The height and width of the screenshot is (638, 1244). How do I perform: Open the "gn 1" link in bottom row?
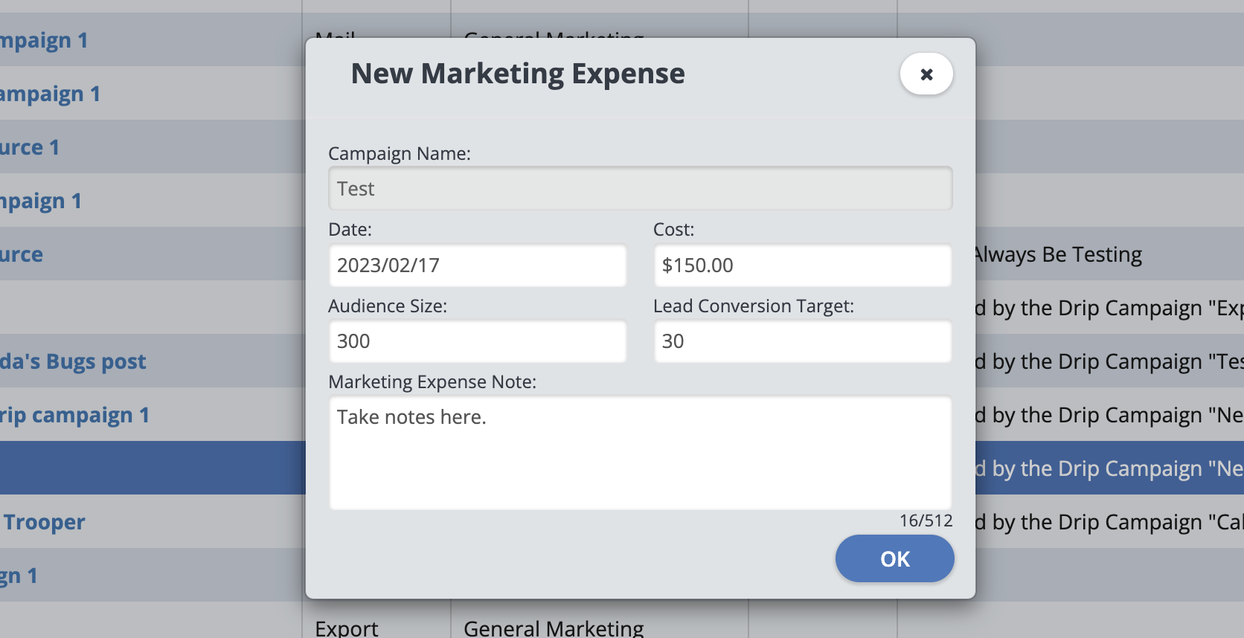coord(19,576)
